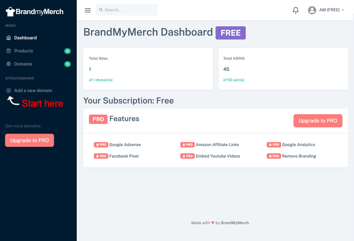Click the purple FREE plan badge
Screen dimensions: 354x241
230,33
